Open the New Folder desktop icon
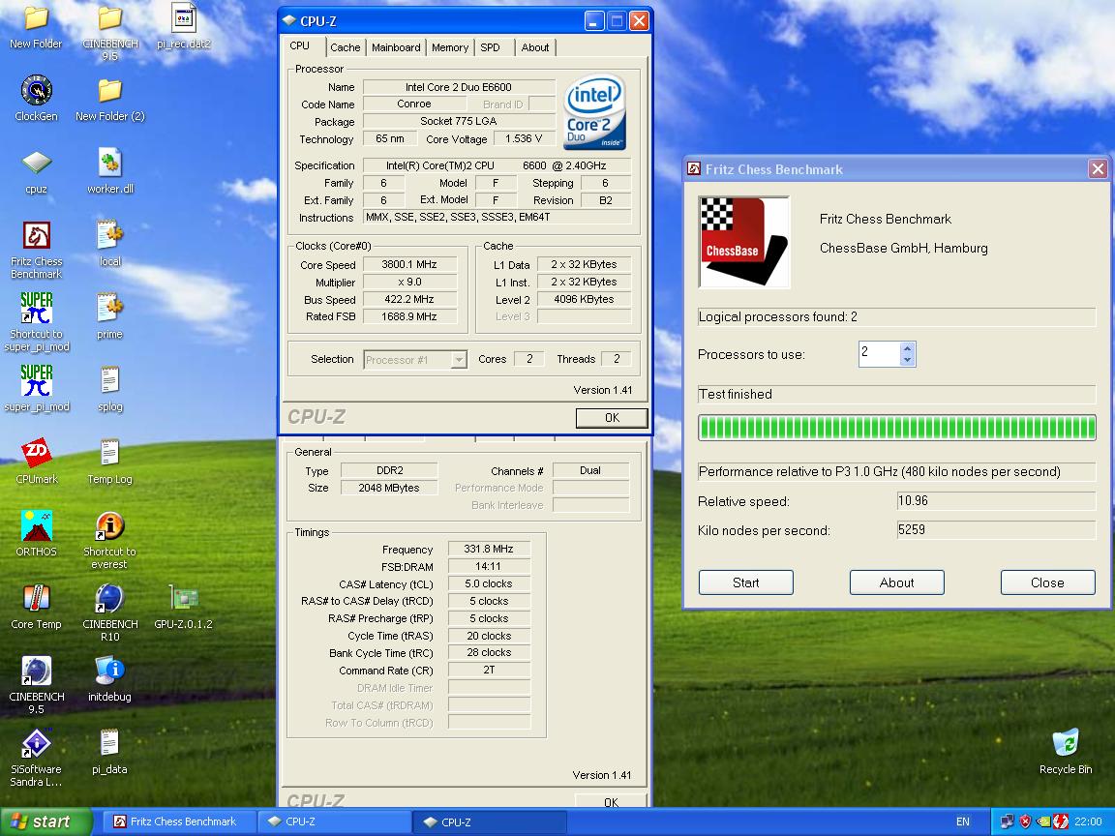 [x=36, y=26]
